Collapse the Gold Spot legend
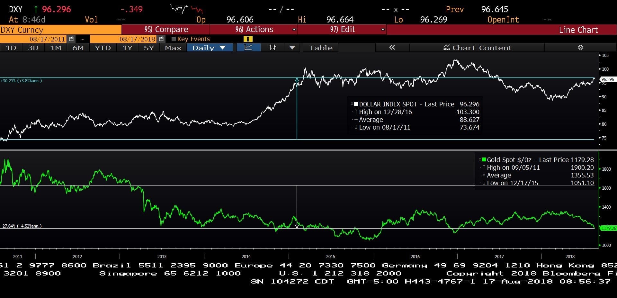This screenshot has width=617, height=298. click(480, 159)
